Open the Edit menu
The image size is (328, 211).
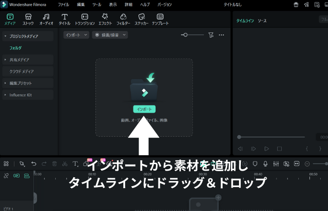pyautogui.click(x=81, y=5)
